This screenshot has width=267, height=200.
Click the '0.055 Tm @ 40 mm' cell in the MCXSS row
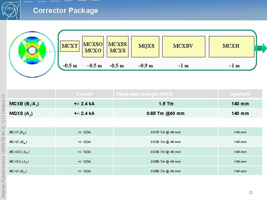166,161
